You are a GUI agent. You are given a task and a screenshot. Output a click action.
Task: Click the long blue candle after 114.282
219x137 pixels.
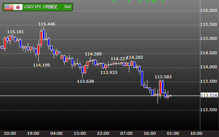[142, 78]
